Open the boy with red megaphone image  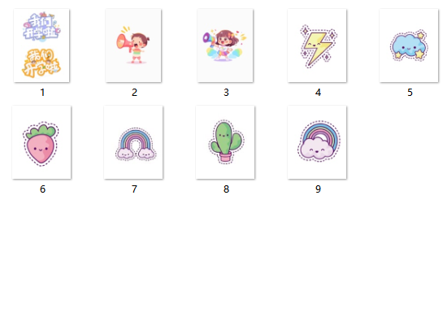point(133,46)
